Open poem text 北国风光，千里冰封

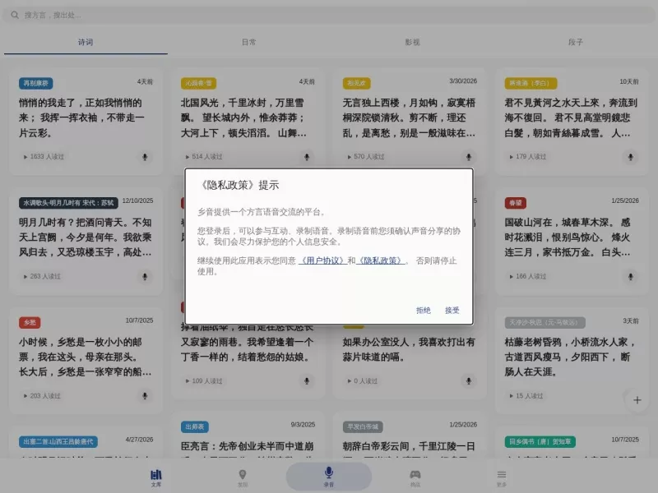coord(243,117)
